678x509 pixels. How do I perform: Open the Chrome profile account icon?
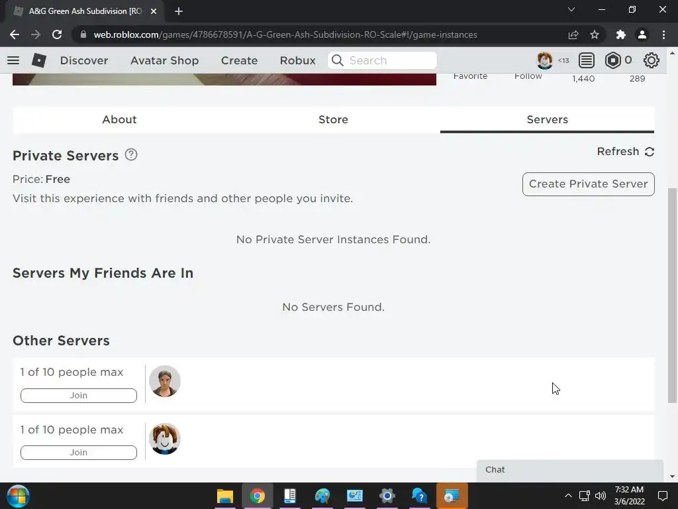tap(642, 34)
